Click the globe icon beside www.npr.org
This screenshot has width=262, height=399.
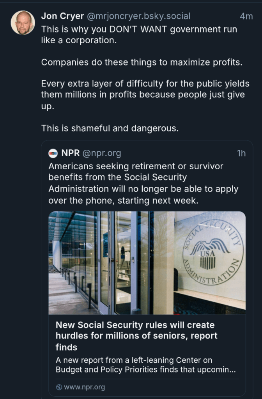pyautogui.click(x=59, y=387)
